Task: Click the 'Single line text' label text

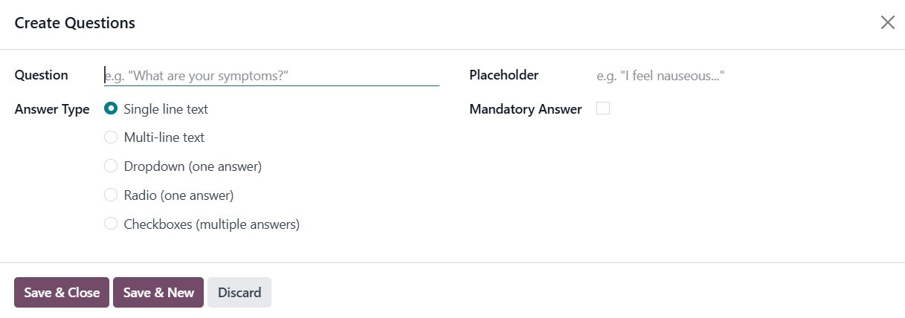Action: 166,109
